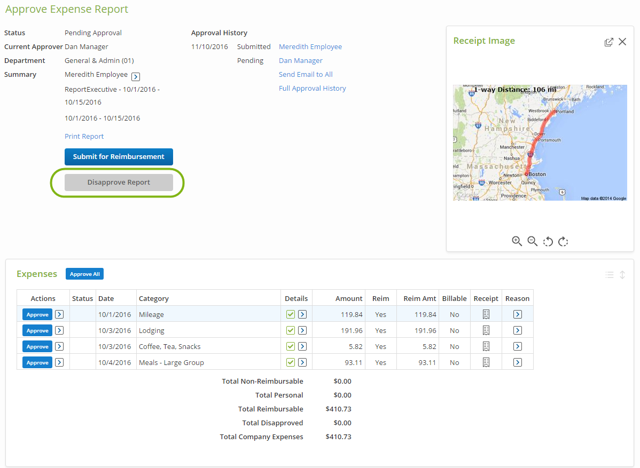Screen dimensions: 640x468
Task: Open Meredith Employee link in approval history
Action: pyautogui.click(x=310, y=46)
